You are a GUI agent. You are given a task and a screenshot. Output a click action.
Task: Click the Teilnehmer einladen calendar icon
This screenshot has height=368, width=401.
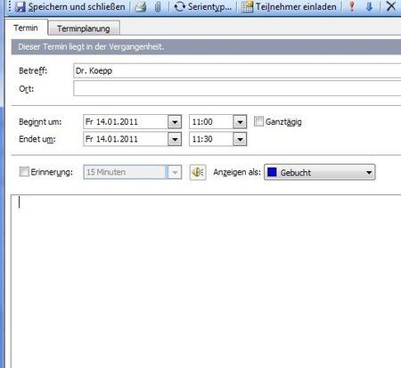(247, 6)
